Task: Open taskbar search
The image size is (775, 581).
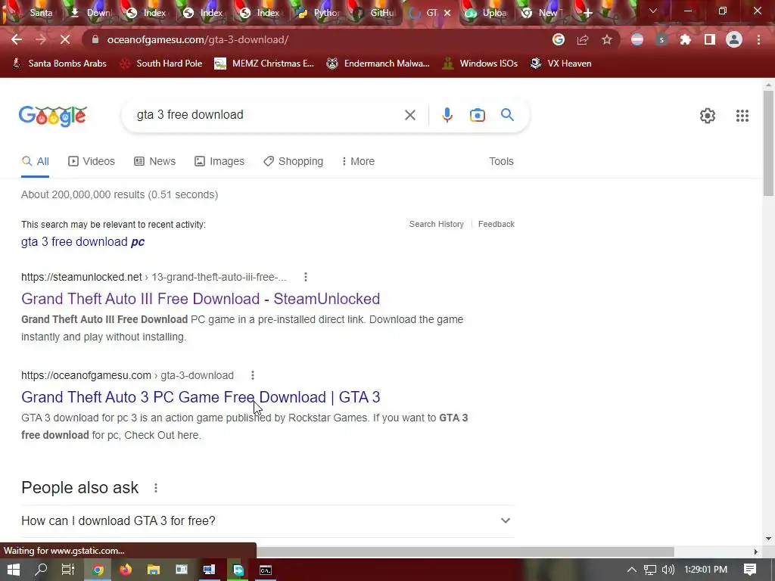Action: click(x=41, y=570)
